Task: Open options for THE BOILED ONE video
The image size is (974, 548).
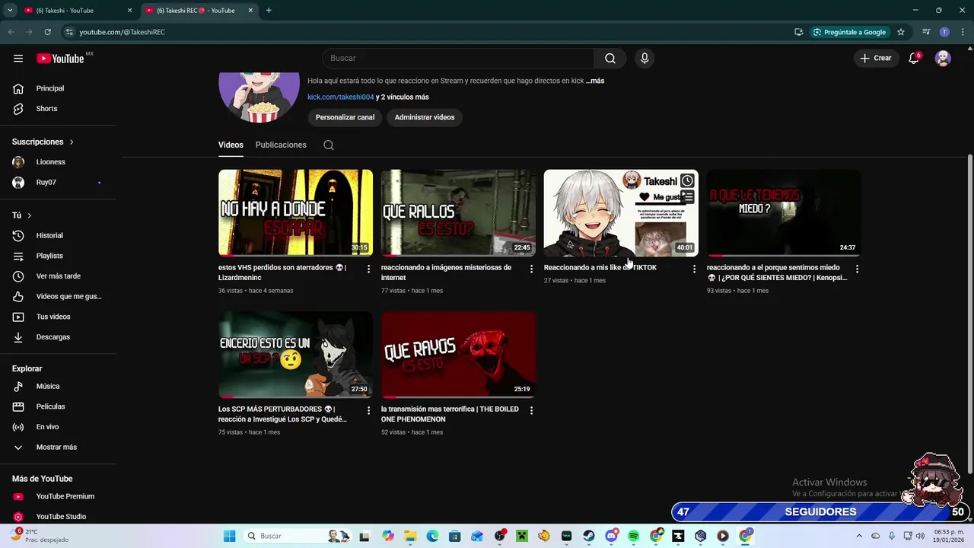Action: coord(531,410)
